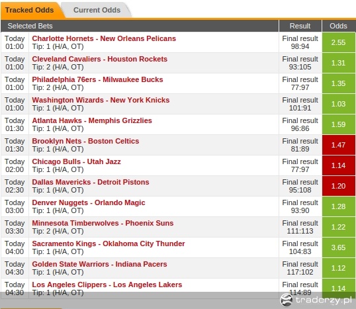Viewport: 356px width, 309px height.
Task: Open Brooklyn Nets - Boston Celtics match
Action: [x=85, y=141]
